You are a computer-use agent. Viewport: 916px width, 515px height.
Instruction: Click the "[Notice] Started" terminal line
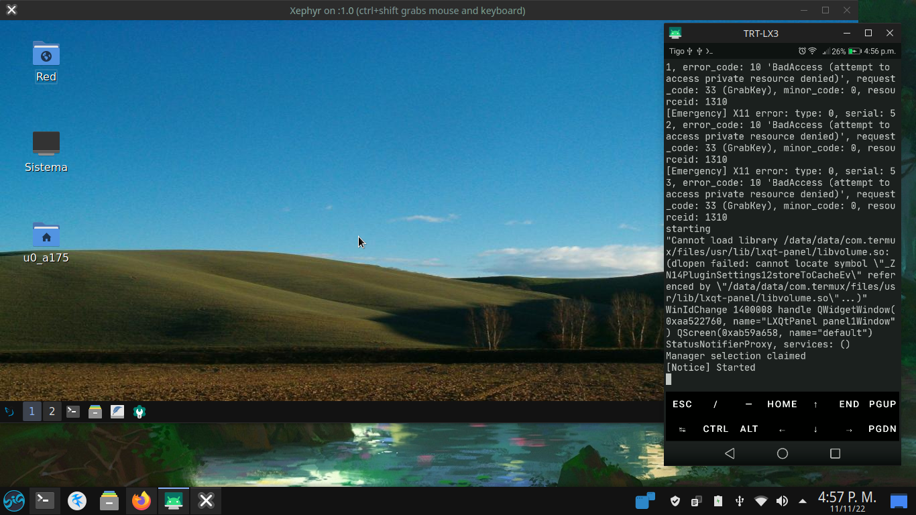pos(711,367)
